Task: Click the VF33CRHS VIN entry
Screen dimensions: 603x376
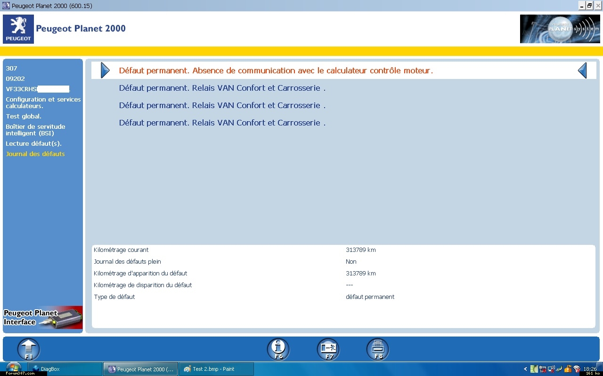Action: (38, 89)
